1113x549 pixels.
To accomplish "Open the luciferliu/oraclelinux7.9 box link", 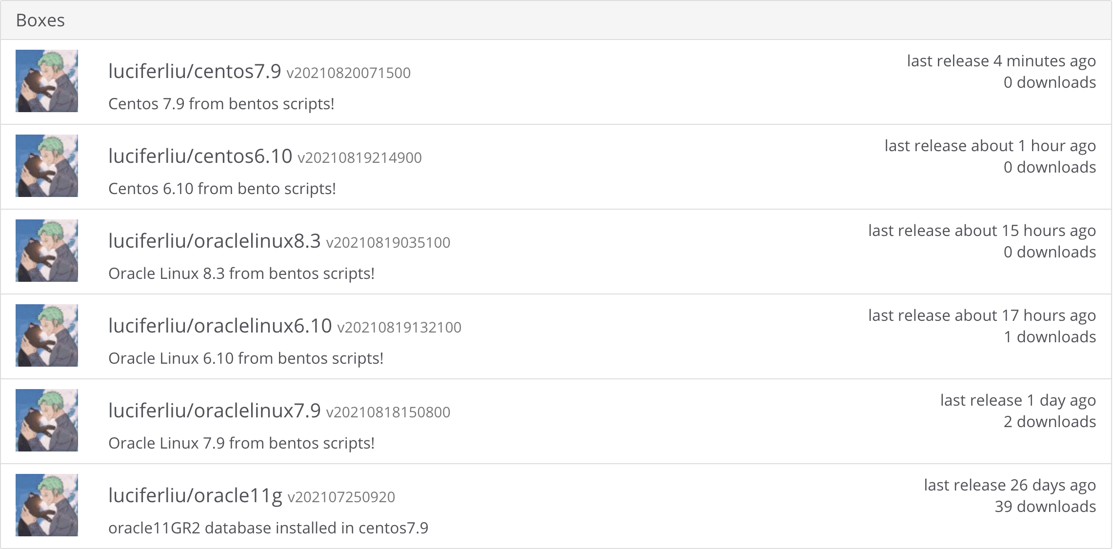I will [214, 411].
